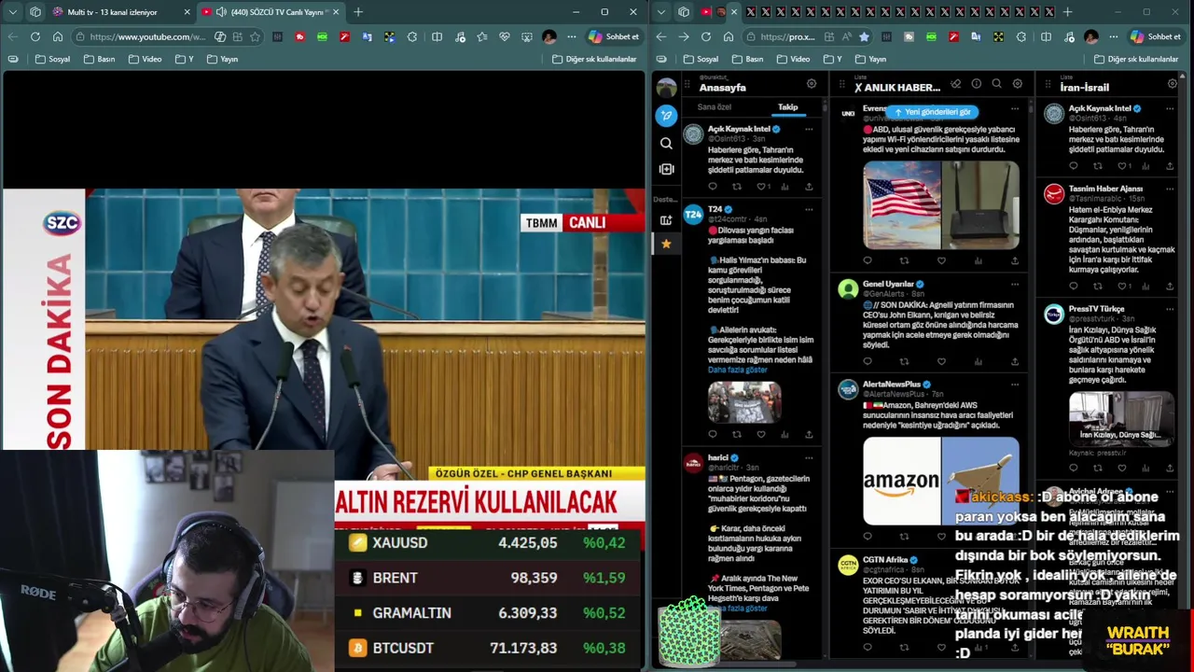
Task: Switch to SÖZCÜ TV Canlı Yayını tab
Action: (x=270, y=12)
